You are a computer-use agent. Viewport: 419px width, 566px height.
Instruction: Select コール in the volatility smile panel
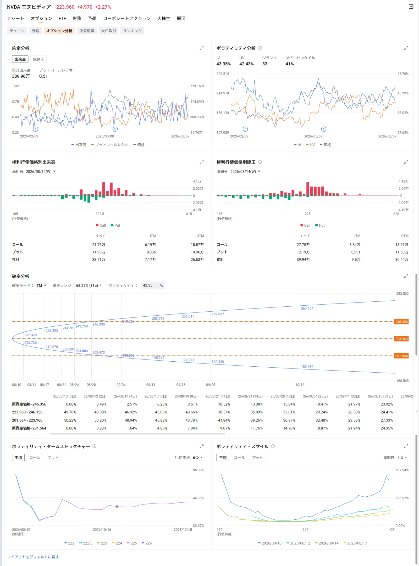coord(239,457)
